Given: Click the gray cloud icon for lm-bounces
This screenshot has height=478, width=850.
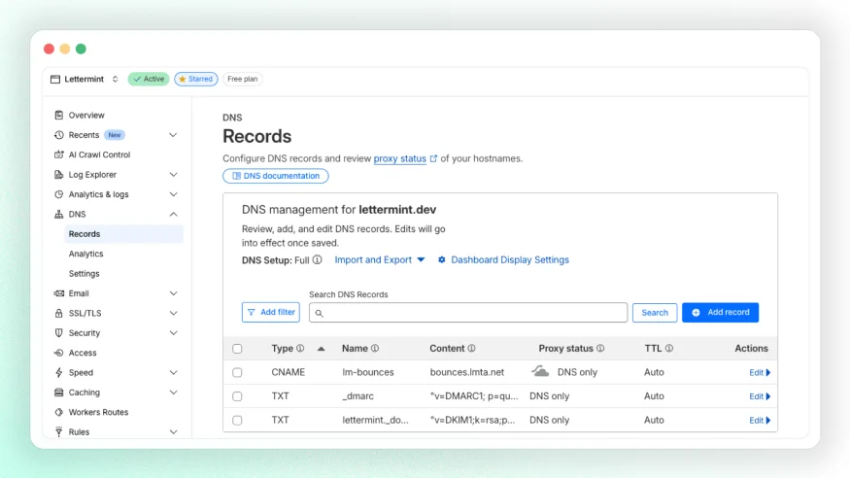Looking at the screenshot, I should pyautogui.click(x=540, y=371).
